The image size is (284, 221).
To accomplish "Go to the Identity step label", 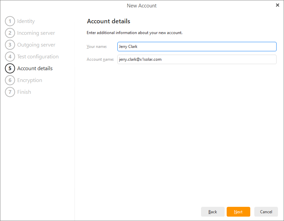I will pyautogui.click(x=26, y=21).
